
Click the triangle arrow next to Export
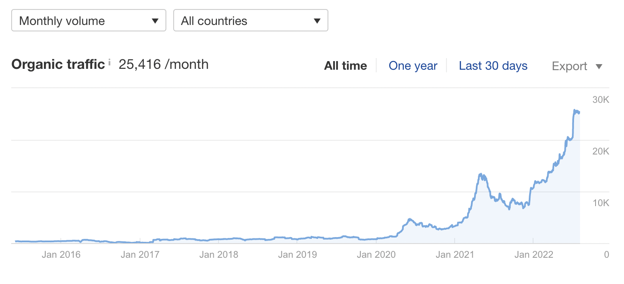[599, 66]
